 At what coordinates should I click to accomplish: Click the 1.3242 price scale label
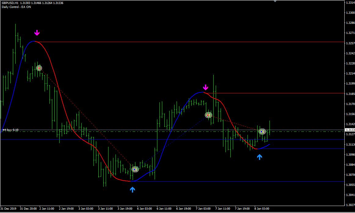pyautogui.click(x=350, y=53)
